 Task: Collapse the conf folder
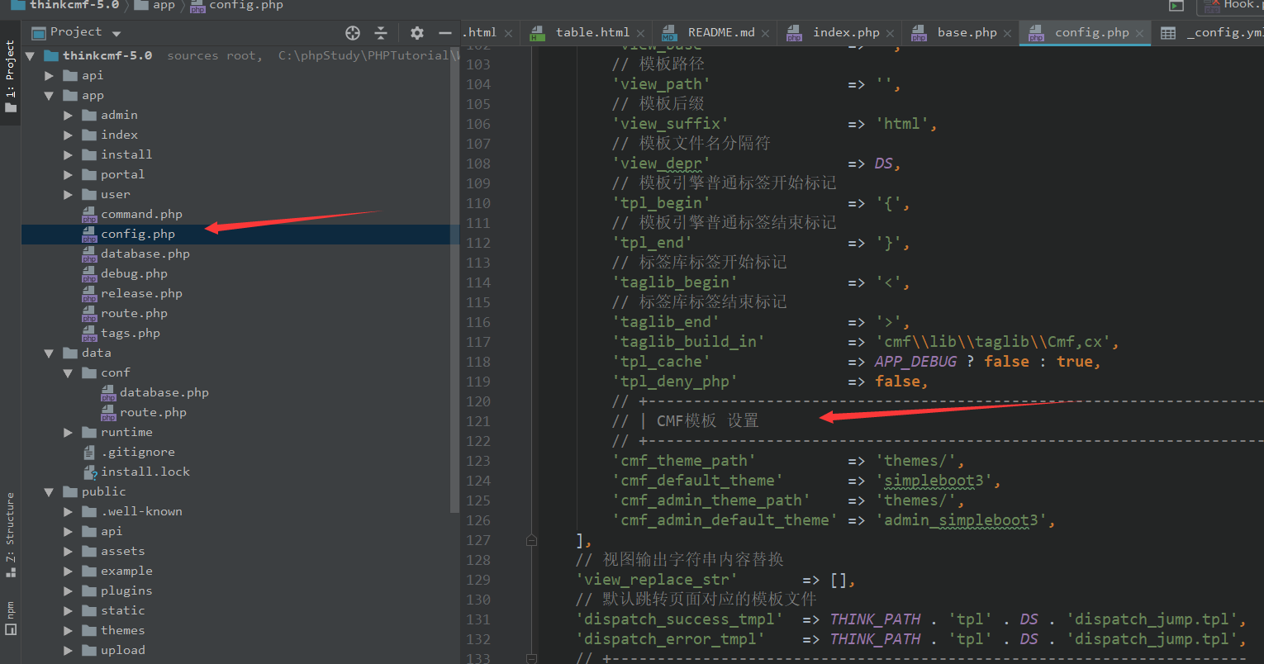[x=69, y=373]
